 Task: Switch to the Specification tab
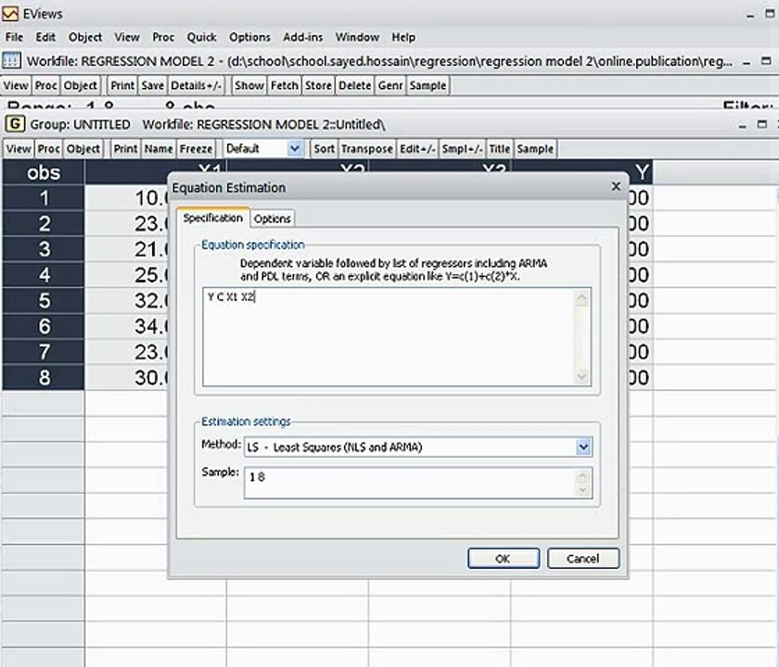[212, 218]
